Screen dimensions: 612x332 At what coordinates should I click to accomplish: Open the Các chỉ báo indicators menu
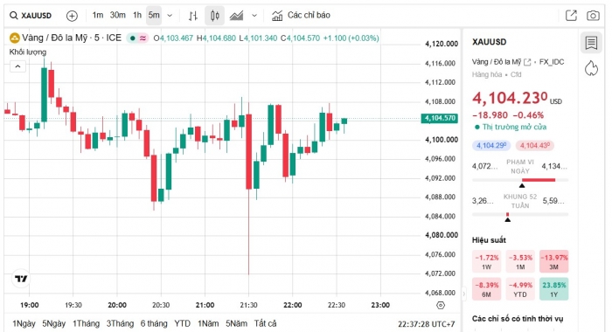pyautogui.click(x=301, y=15)
